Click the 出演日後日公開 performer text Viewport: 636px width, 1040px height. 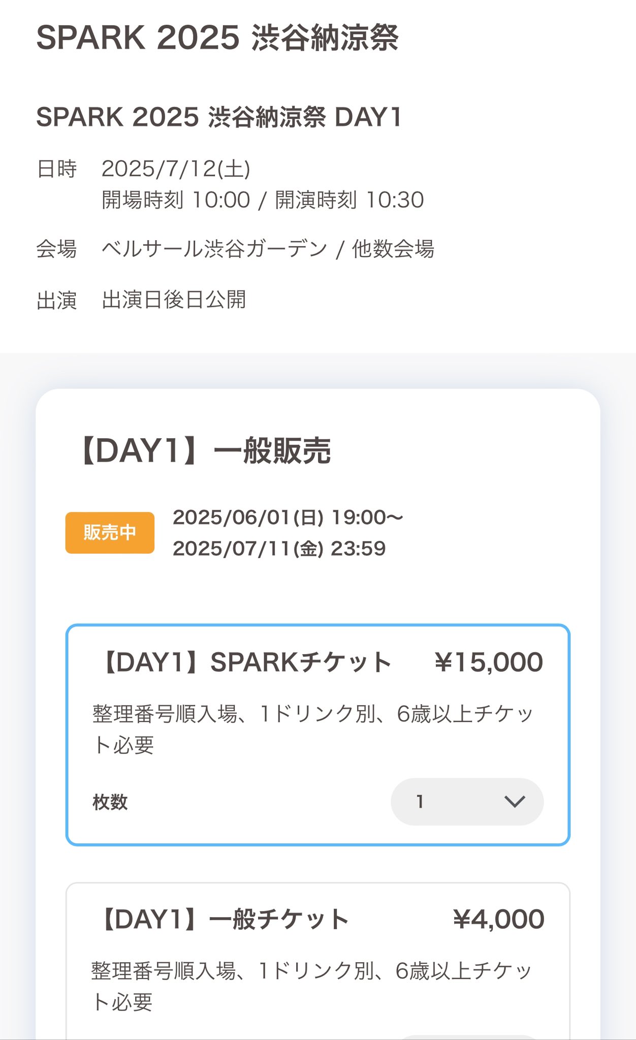pos(174,300)
